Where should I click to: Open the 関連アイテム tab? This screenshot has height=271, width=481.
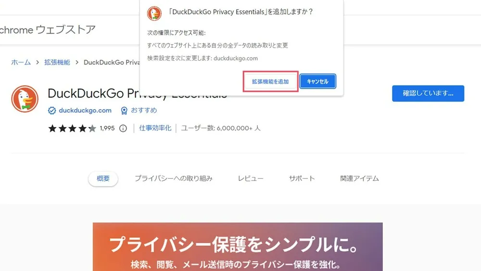click(x=359, y=178)
